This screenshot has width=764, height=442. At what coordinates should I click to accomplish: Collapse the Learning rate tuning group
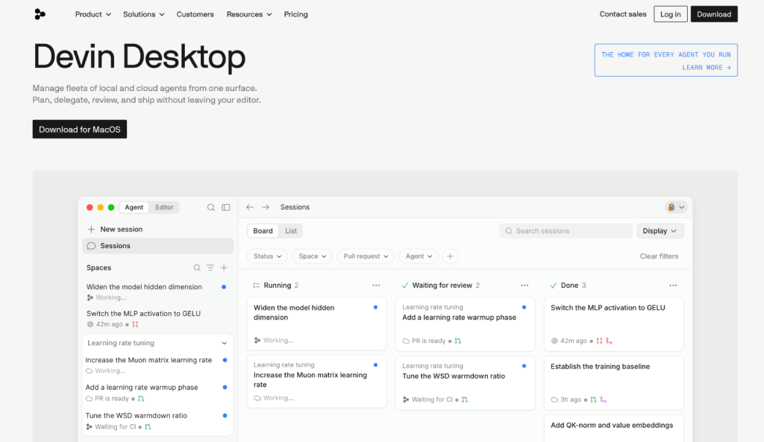coord(224,343)
